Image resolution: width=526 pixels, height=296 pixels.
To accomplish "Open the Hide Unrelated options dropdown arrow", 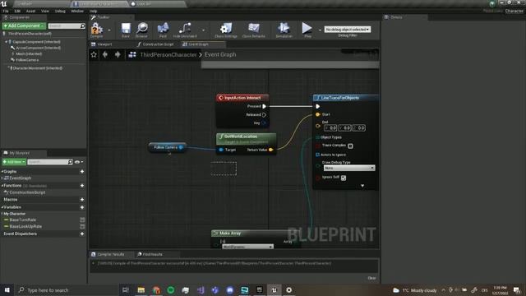I will click(203, 30).
